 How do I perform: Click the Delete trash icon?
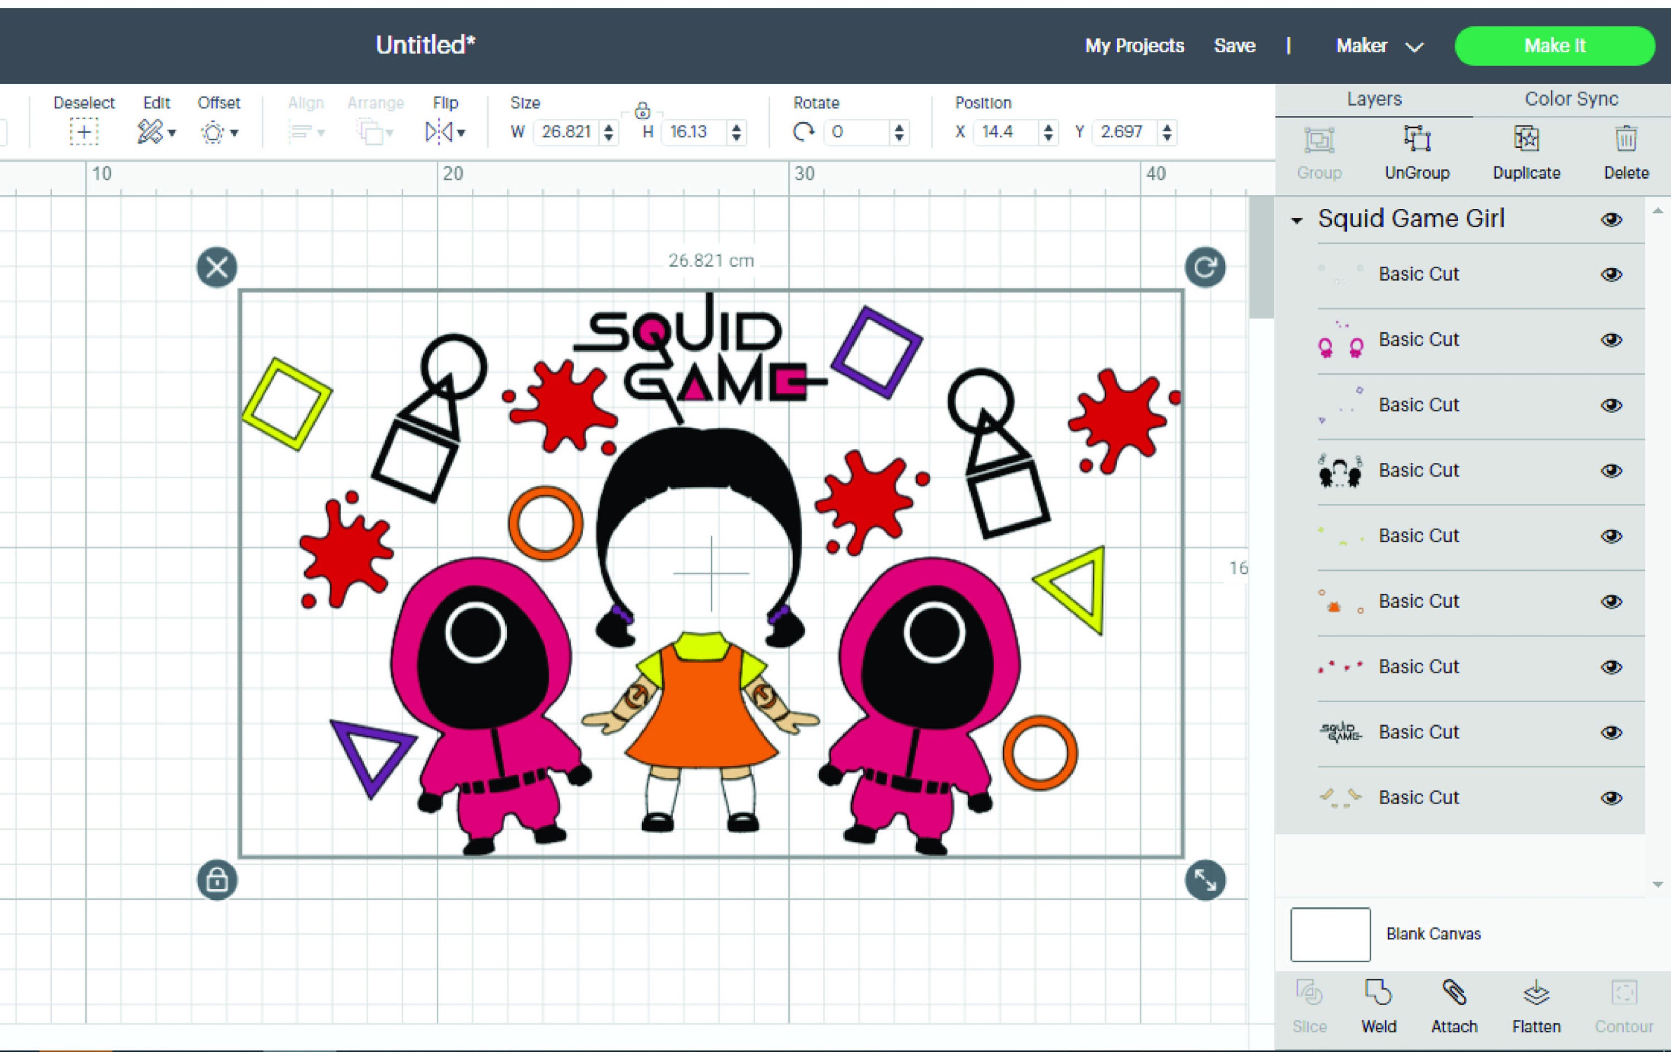[1626, 139]
